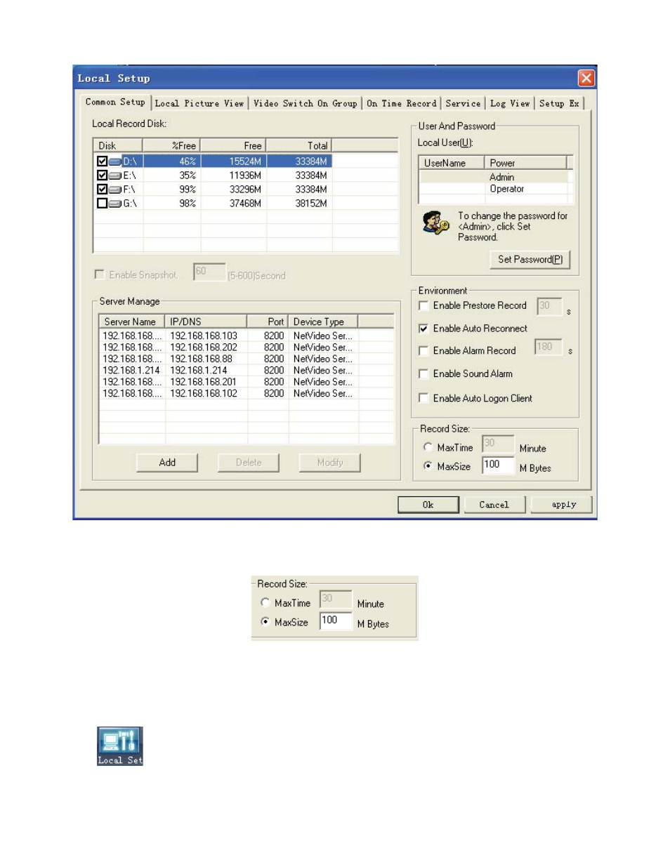The width and height of the screenshot is (670, 867).
Task: Tick Enable Sound Alarm checkbox
Action: coord(423,374)
